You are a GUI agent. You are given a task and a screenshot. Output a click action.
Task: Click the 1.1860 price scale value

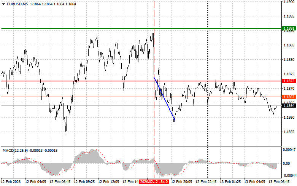(x=289, y=118)
